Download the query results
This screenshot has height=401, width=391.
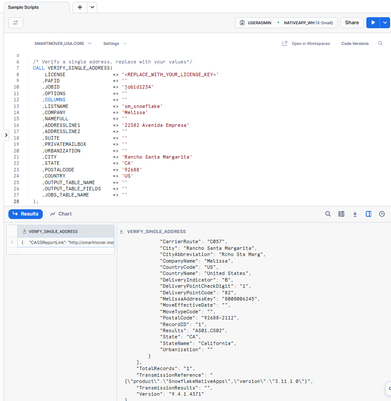[x=355, y=214]
